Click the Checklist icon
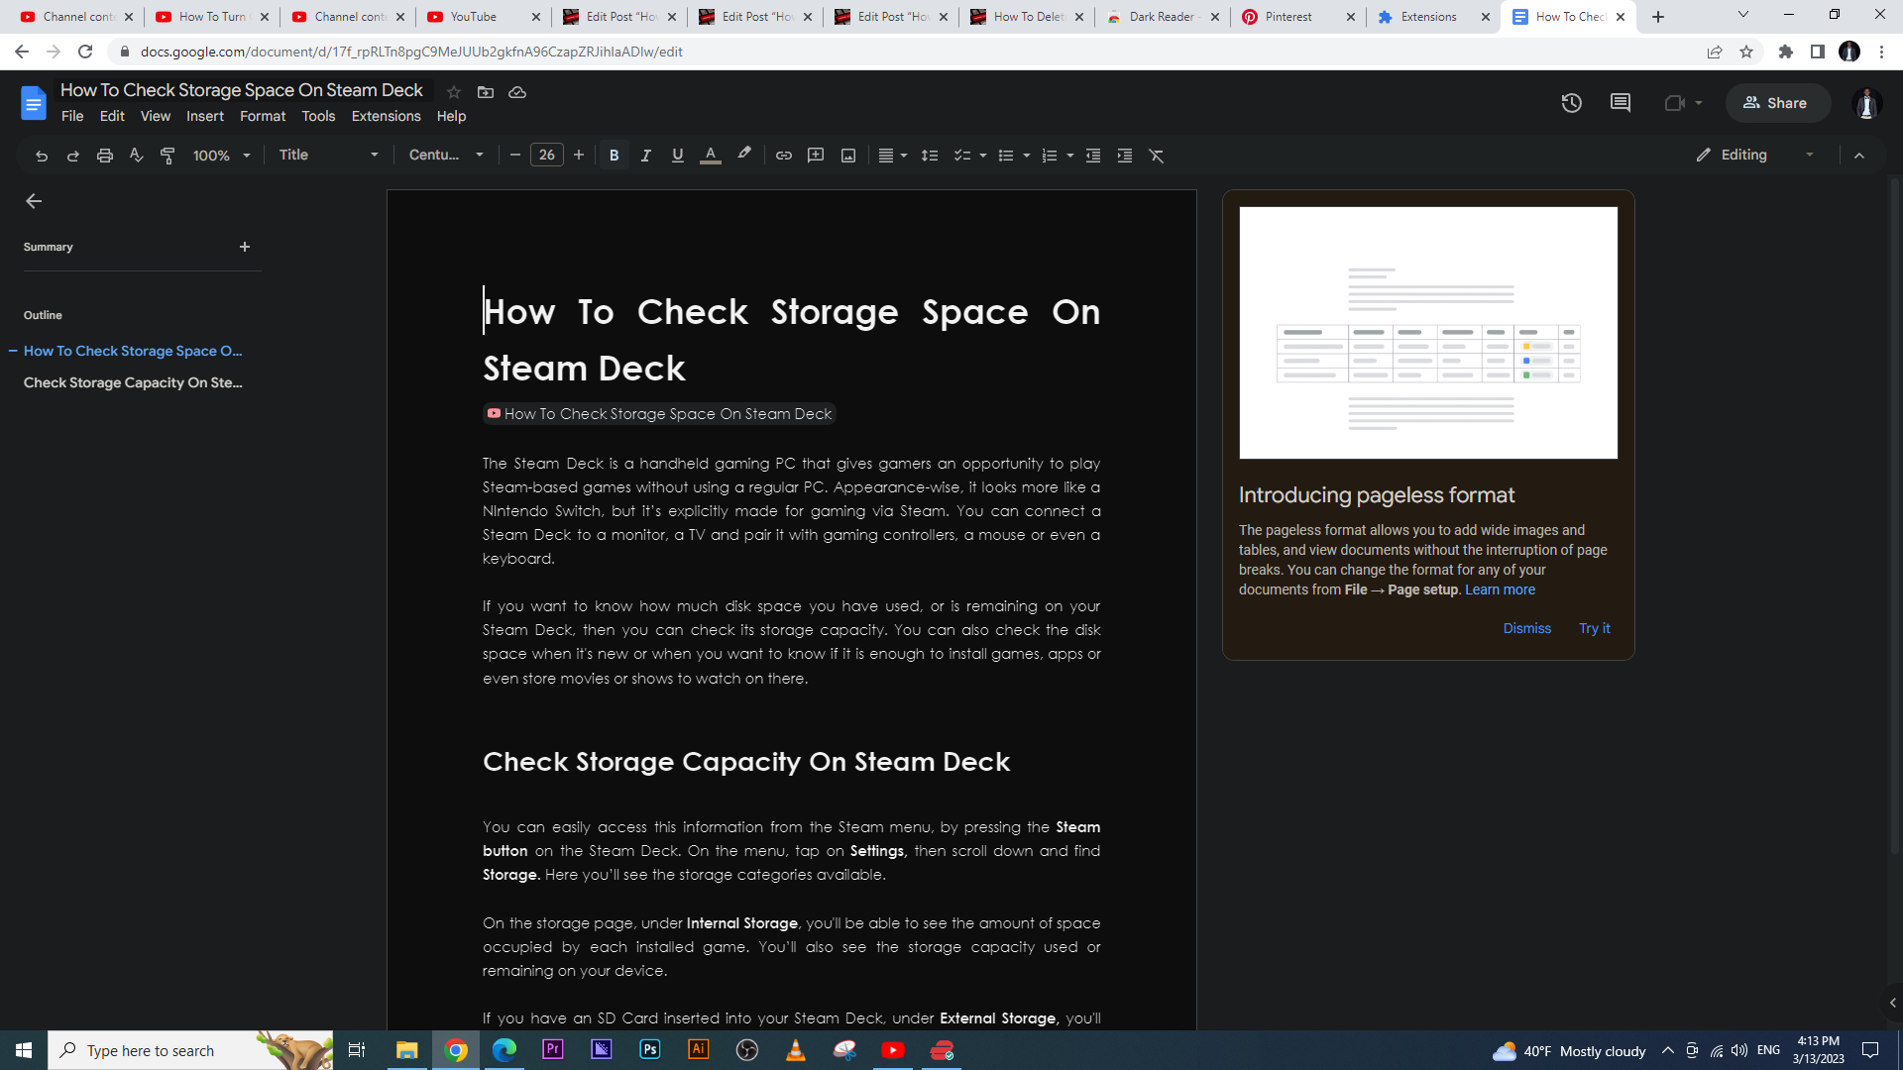 [961, 156]
